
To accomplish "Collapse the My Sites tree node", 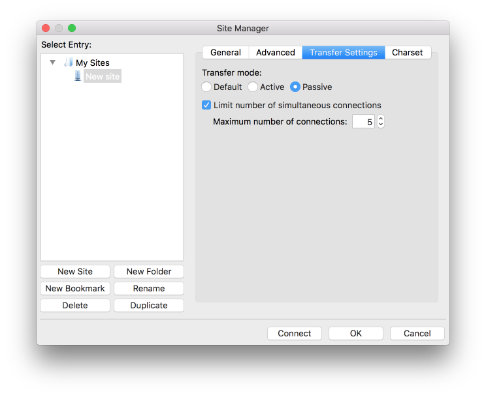I will click(53, 63).
